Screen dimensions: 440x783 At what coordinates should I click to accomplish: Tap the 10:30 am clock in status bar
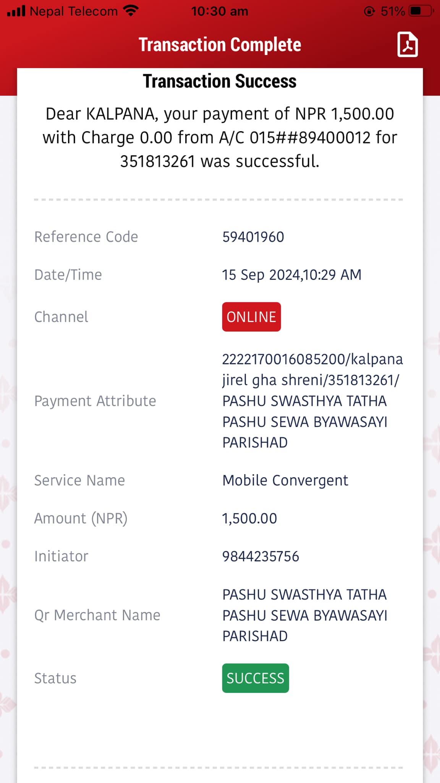[220, 11]
